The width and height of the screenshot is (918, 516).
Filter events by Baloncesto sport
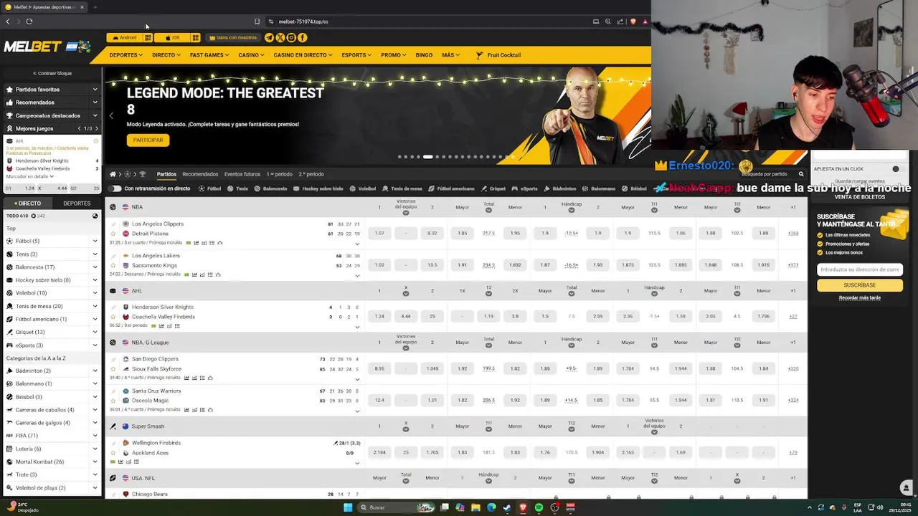click(x=270, y=188)
